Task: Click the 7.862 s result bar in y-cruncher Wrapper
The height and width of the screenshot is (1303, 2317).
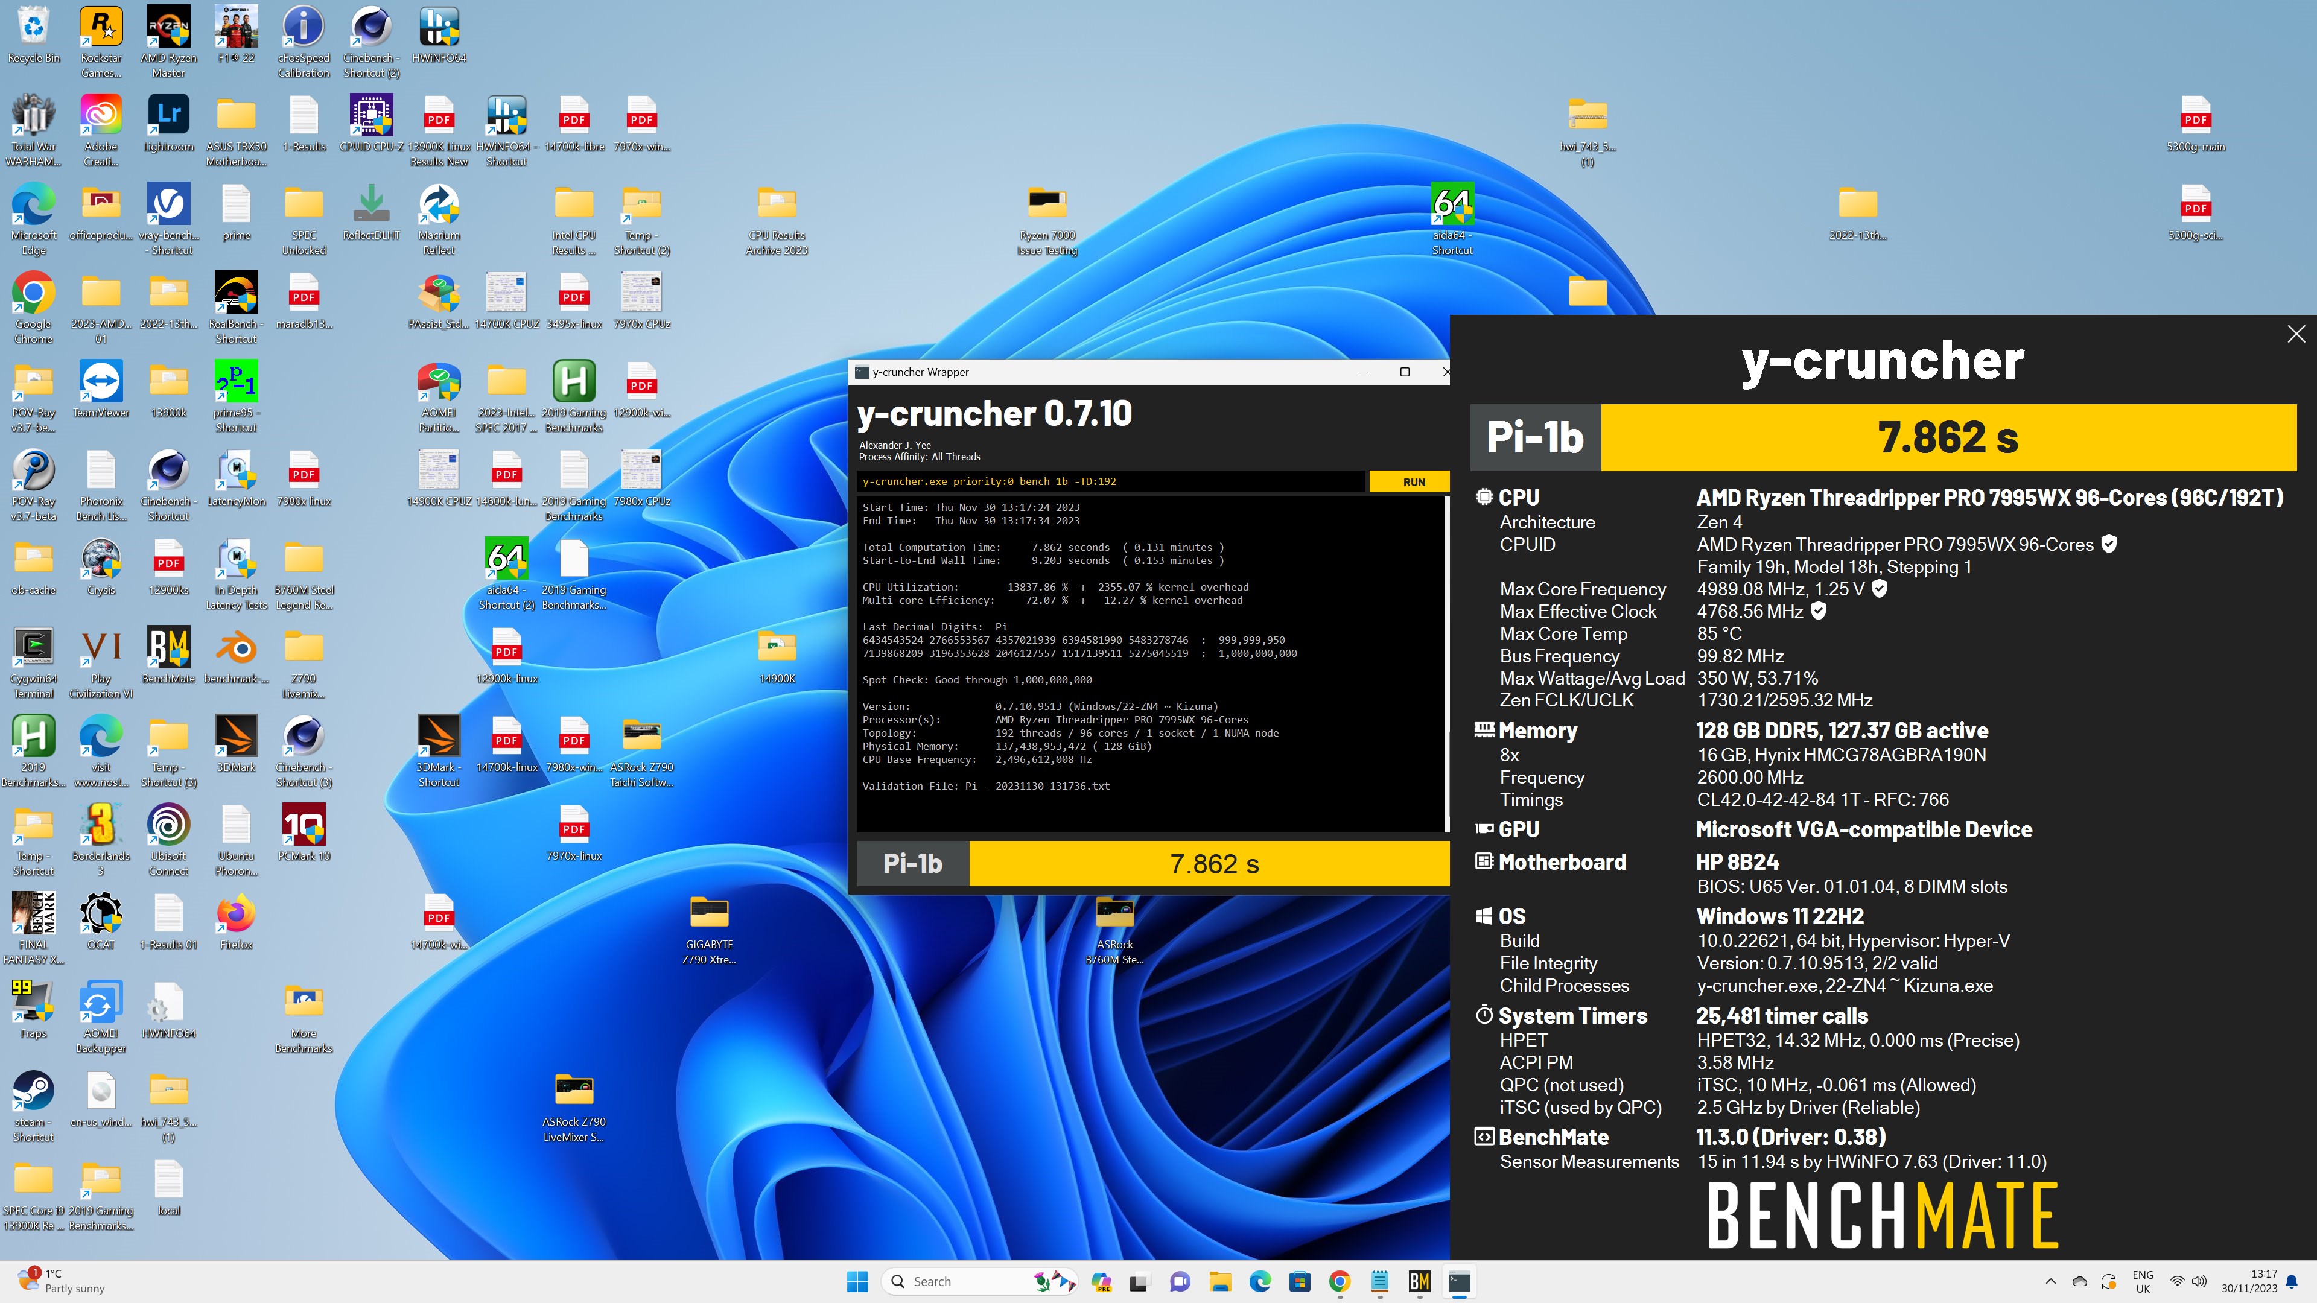Action: click(x=1210, y=864)
